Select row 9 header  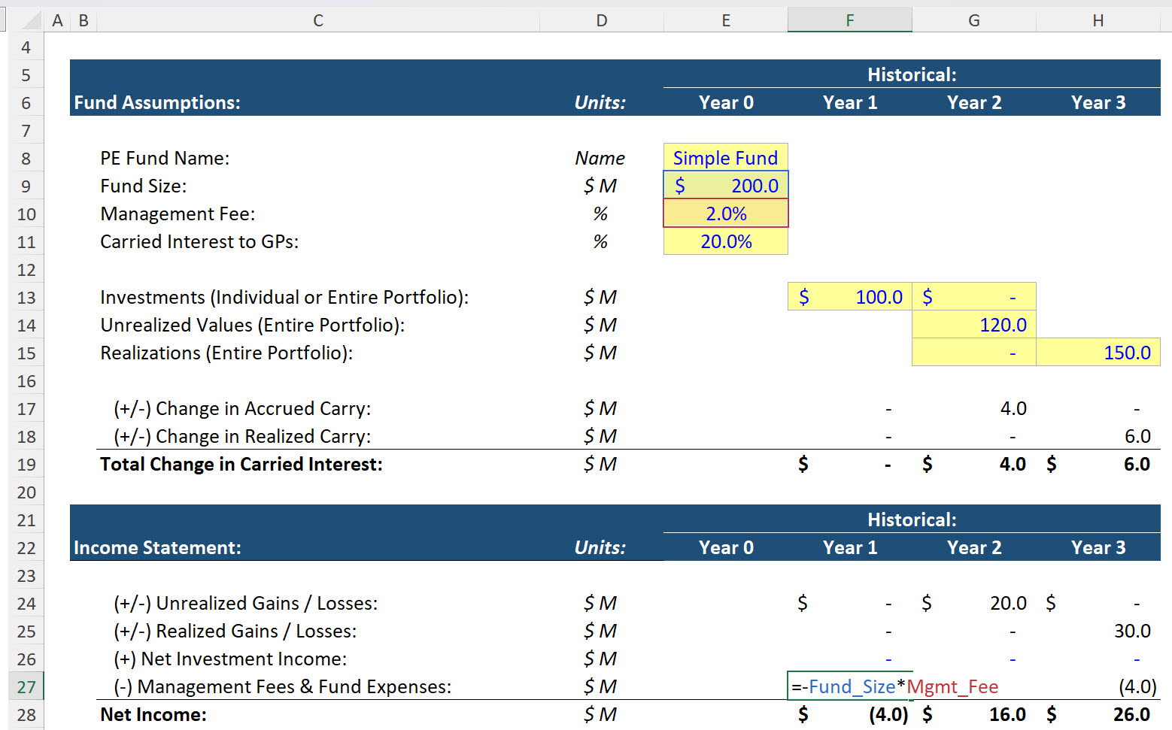click(x=26, y=186)
